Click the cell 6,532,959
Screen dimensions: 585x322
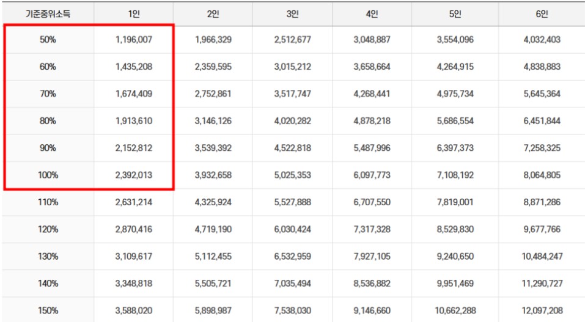[x=292, y=257]
